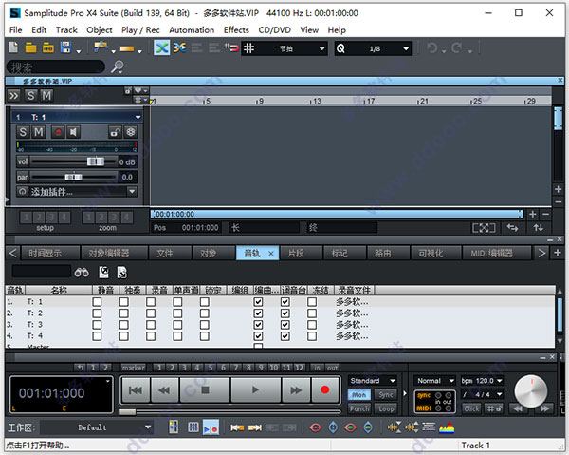Click the Mon monitoring button

[358, 394]
